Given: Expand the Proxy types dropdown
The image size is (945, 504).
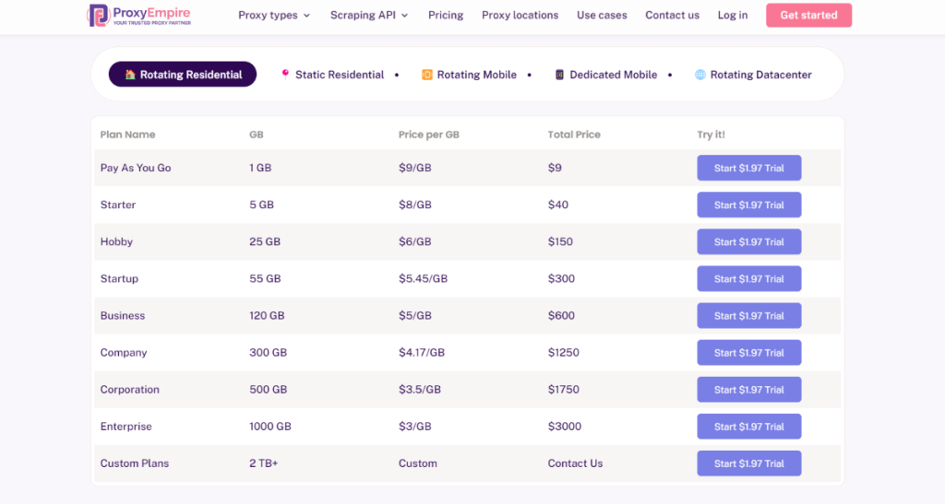Looking at the screenshot, I should (274, 15).
